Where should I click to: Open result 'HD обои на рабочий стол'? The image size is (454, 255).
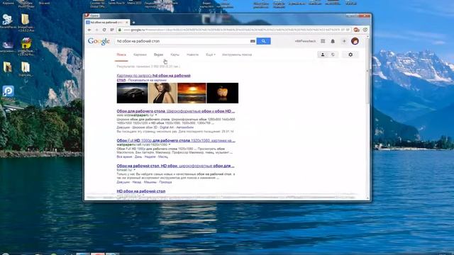click(x=141, y=191)
